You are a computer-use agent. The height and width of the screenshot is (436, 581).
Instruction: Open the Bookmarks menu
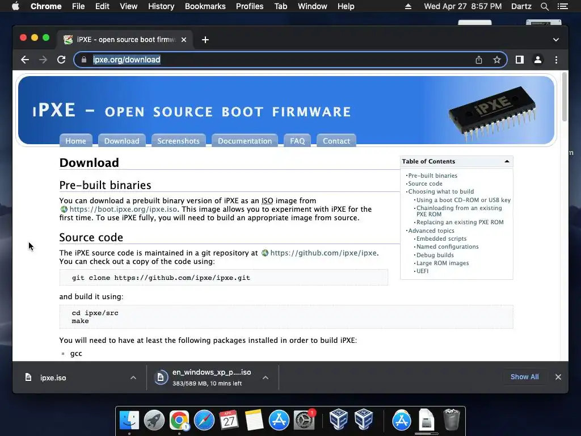[x=205, y=6]
